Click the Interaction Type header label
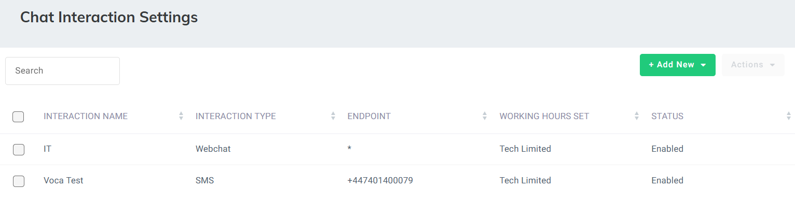This screenshot has width=795, height=216. [x=236, y=116]
